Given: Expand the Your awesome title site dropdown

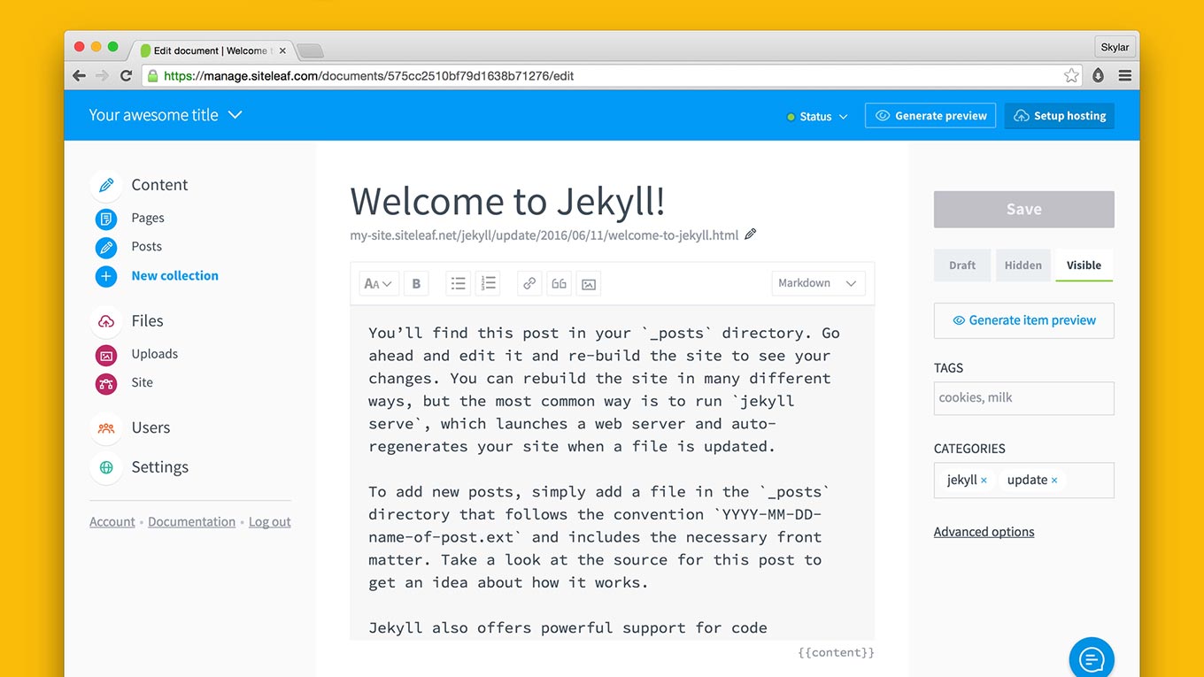Looking at the screenshot, I should pyautogui.click(x=166, y=115).
